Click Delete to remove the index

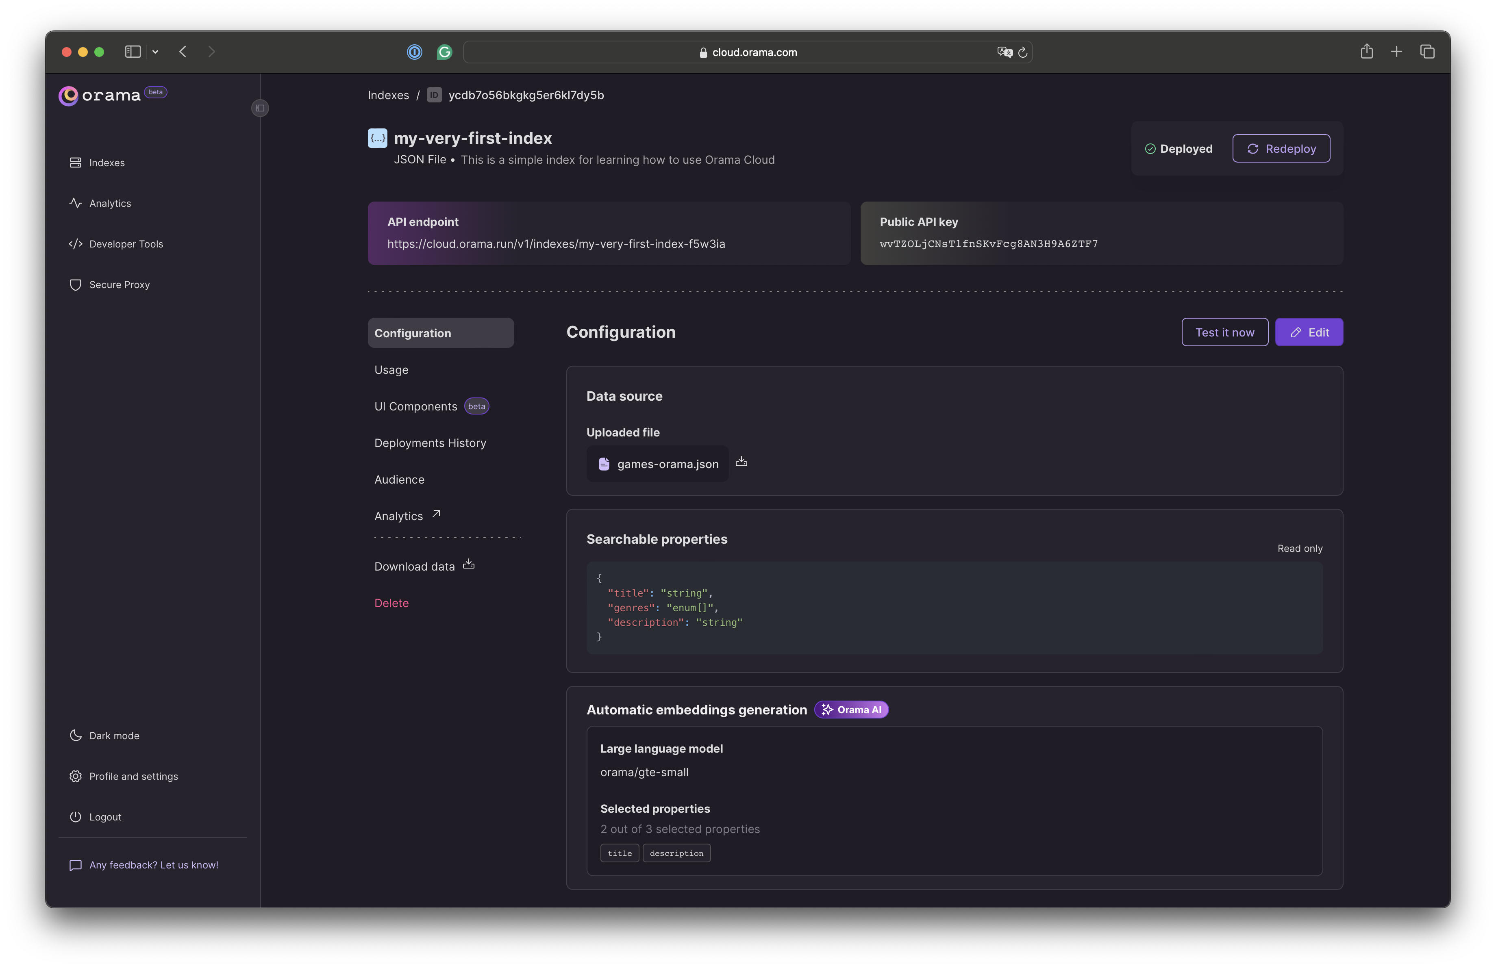pos(391,603)
